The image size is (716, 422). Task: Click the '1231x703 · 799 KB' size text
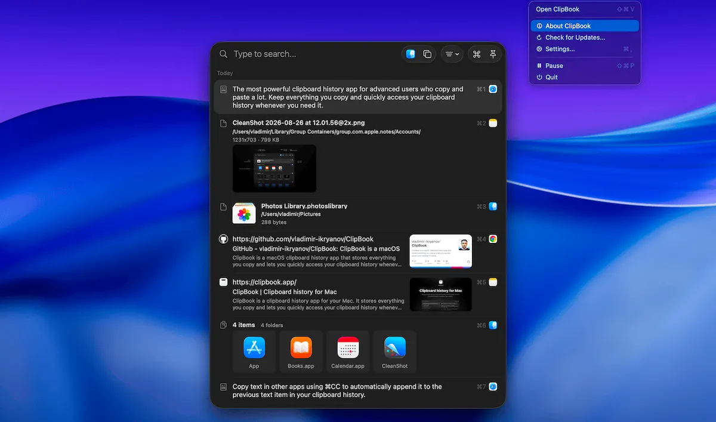[x=256, y=140]
